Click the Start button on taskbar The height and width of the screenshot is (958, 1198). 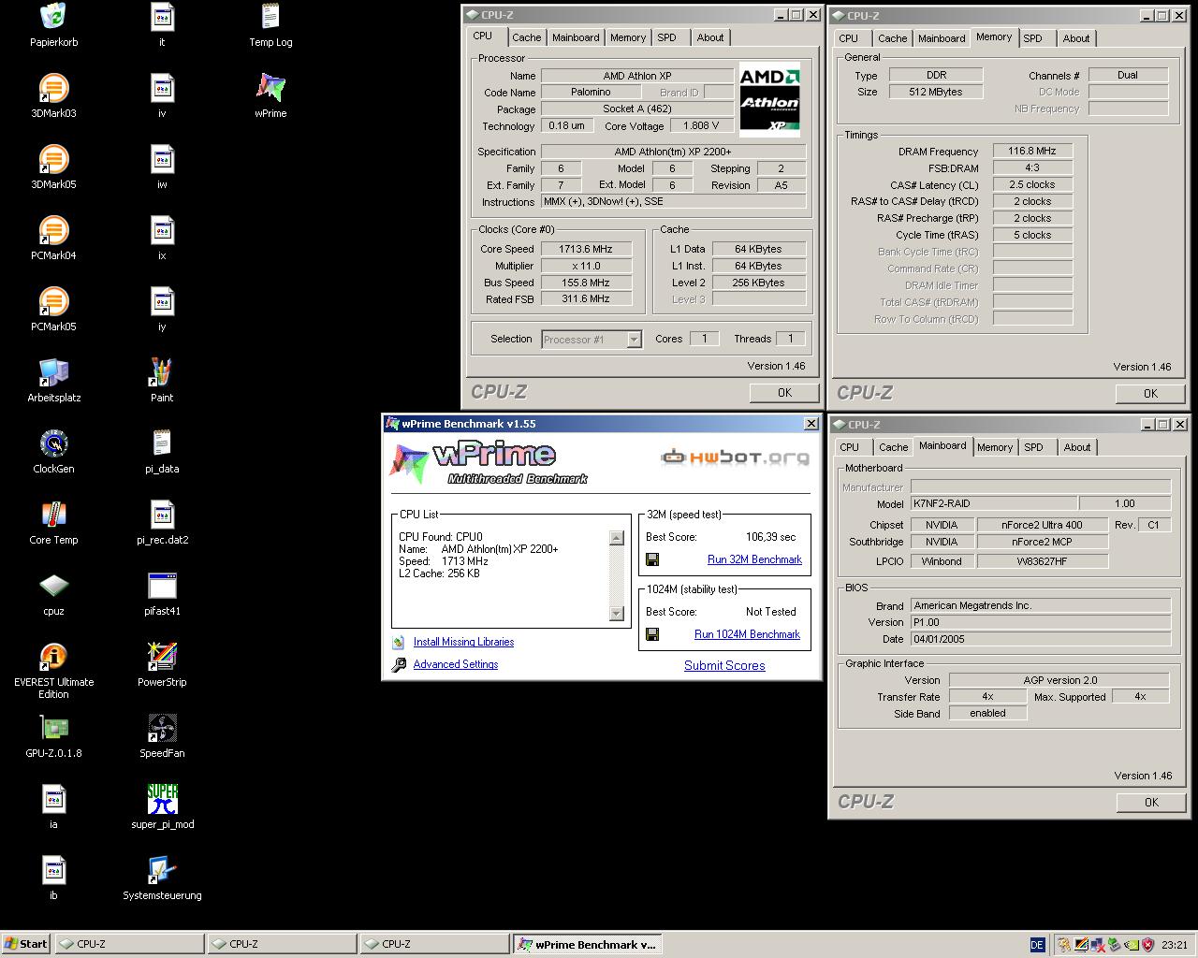tap(26, 944)
